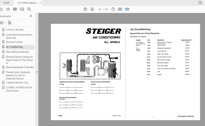Click the "Vacuum Pump" table entry
The width and height of the screenshot is (205, 126).
coord(161,45)
